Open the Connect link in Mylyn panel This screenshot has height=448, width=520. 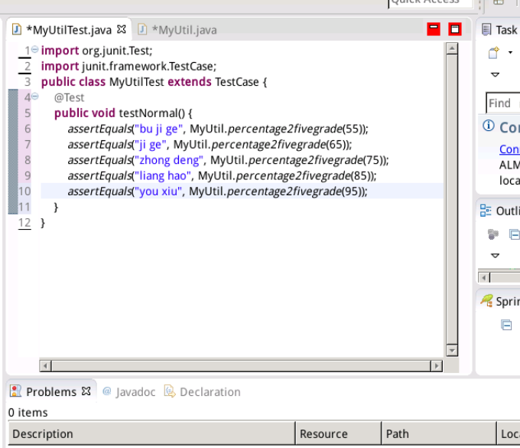[509, 149]
